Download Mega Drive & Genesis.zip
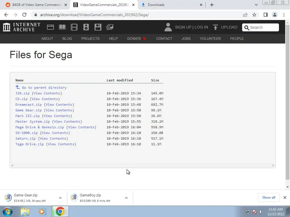290x217 pixels. (40, 127)
